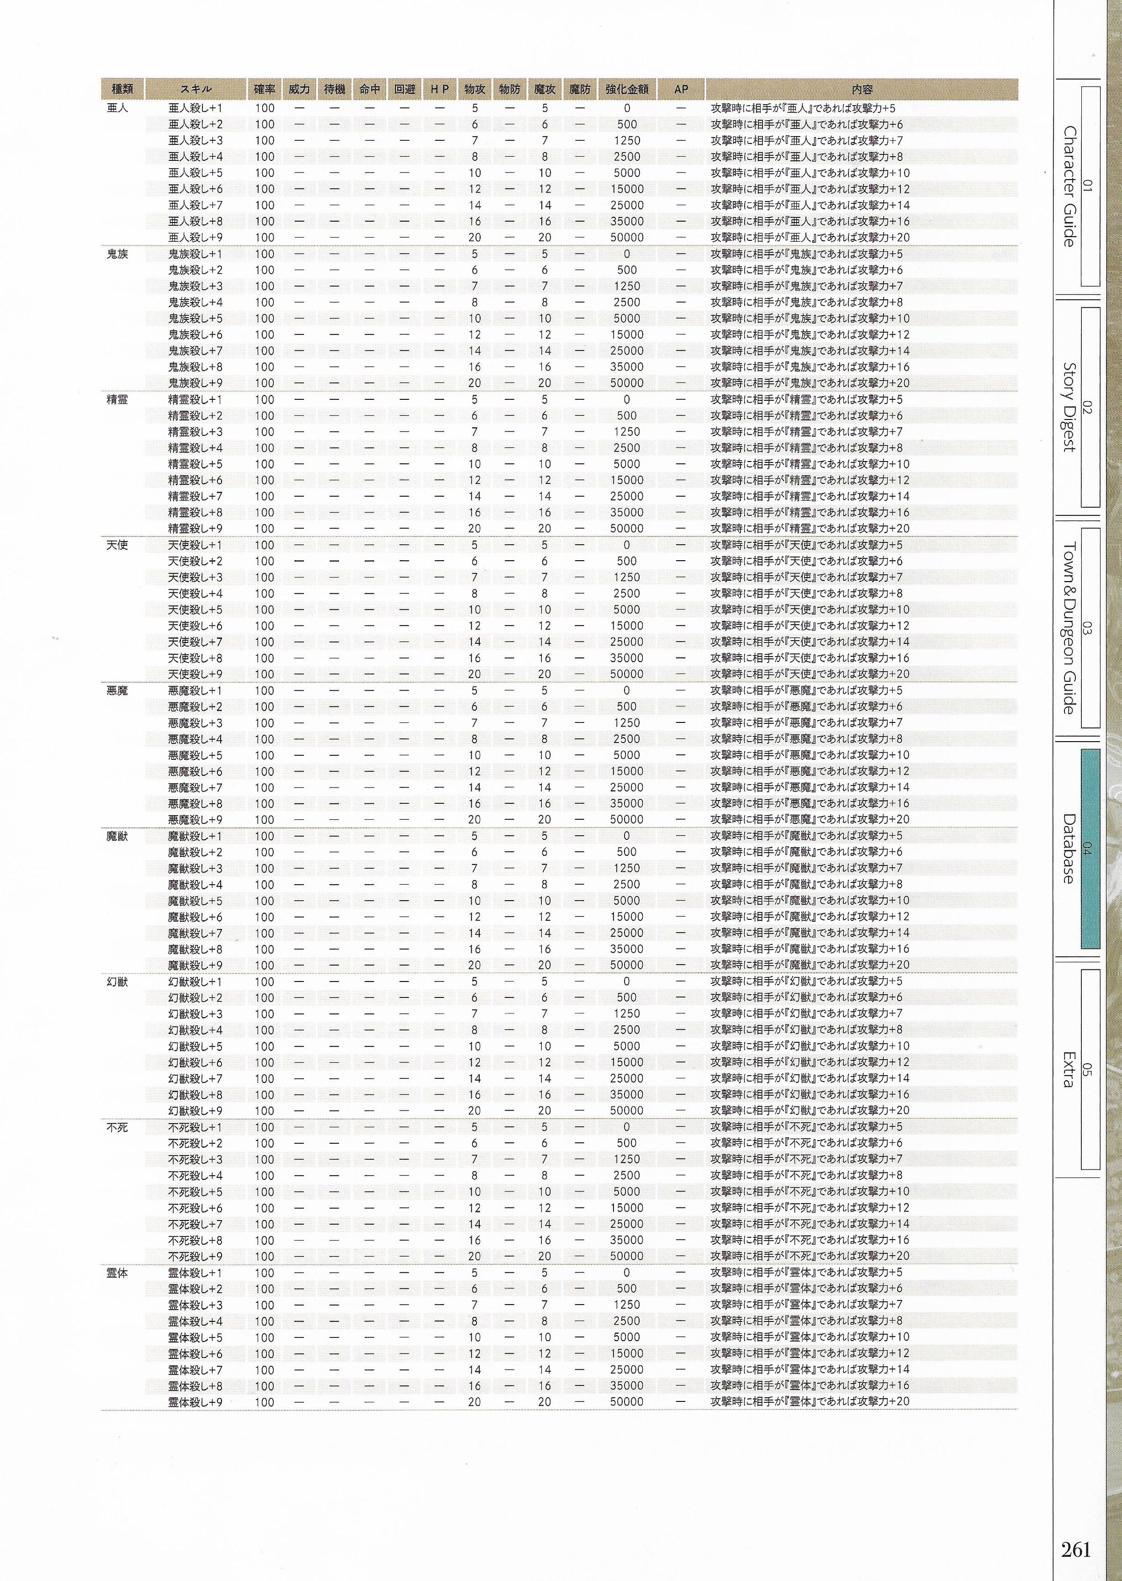Image resolution: width=1122 pixels, height=1581 pixels.
Task: Select the 悪魔殺し+5 skill row
Action: pyautogui.click(x=560, y=756)
